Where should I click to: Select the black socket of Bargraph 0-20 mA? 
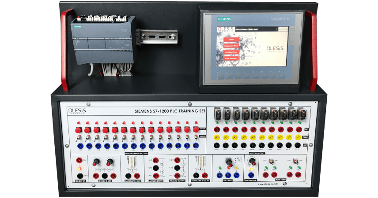coord(196,176)
